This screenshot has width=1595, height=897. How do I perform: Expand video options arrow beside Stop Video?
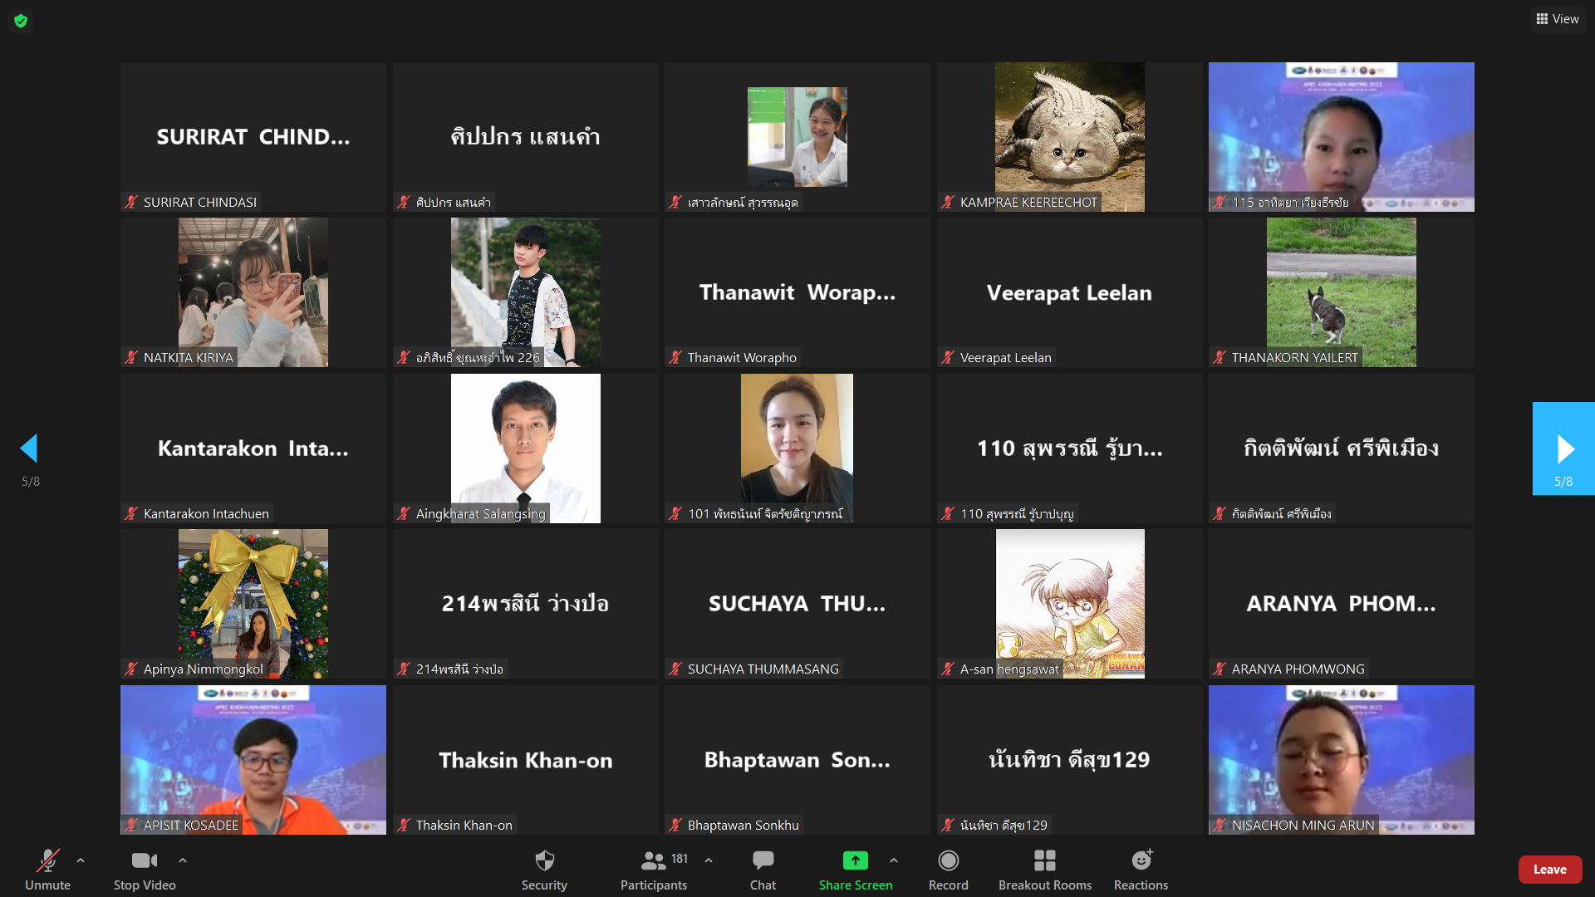click(x=183, y=860)
